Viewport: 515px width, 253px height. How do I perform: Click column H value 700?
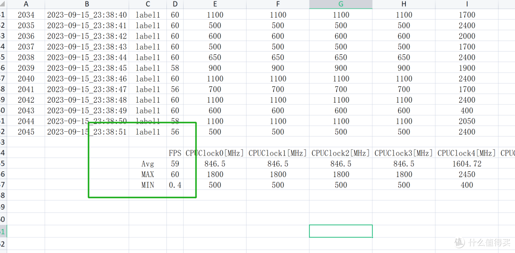point(404,89)
